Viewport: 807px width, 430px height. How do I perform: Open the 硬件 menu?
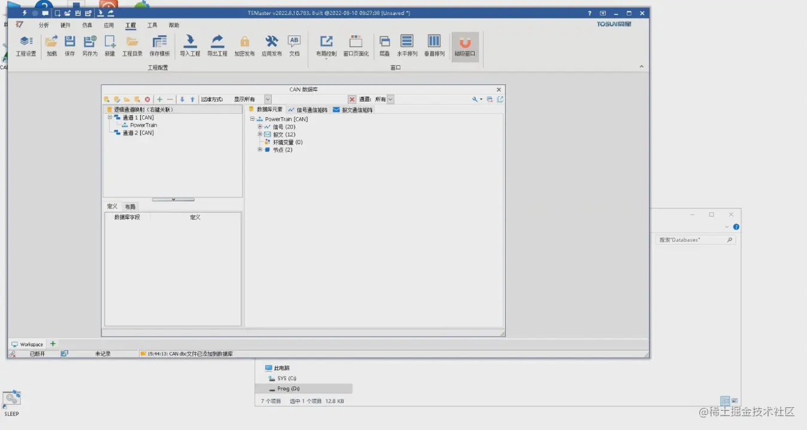click(65, 25)
